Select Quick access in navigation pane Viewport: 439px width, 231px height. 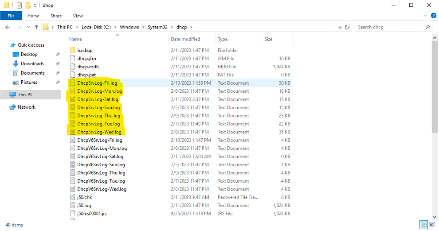point(31,45)
